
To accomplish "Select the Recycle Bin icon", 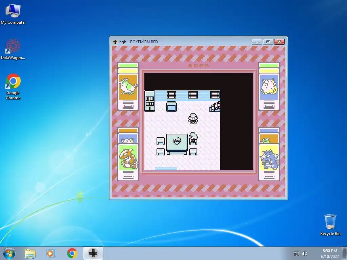I will pyautogui.click(x=330, y=225).
